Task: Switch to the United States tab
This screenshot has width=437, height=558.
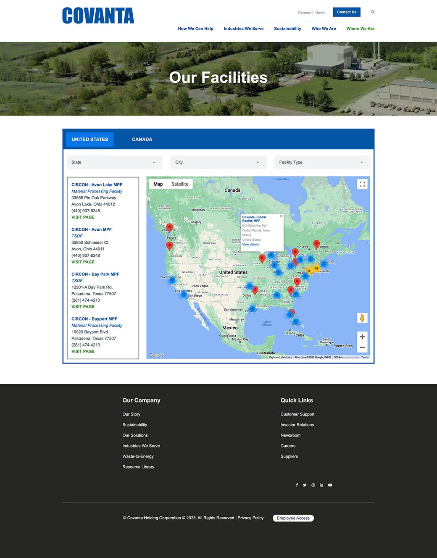Action: tap(90, 139)
